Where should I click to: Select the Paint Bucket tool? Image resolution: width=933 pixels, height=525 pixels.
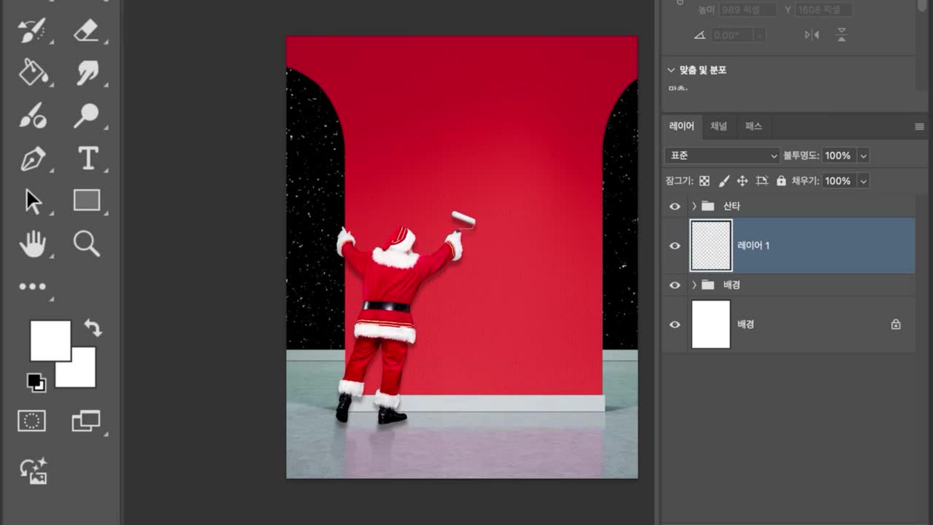pos(33,73)
